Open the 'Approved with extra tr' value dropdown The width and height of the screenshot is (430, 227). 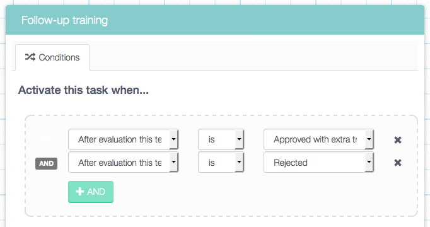[x=318, y=139]
